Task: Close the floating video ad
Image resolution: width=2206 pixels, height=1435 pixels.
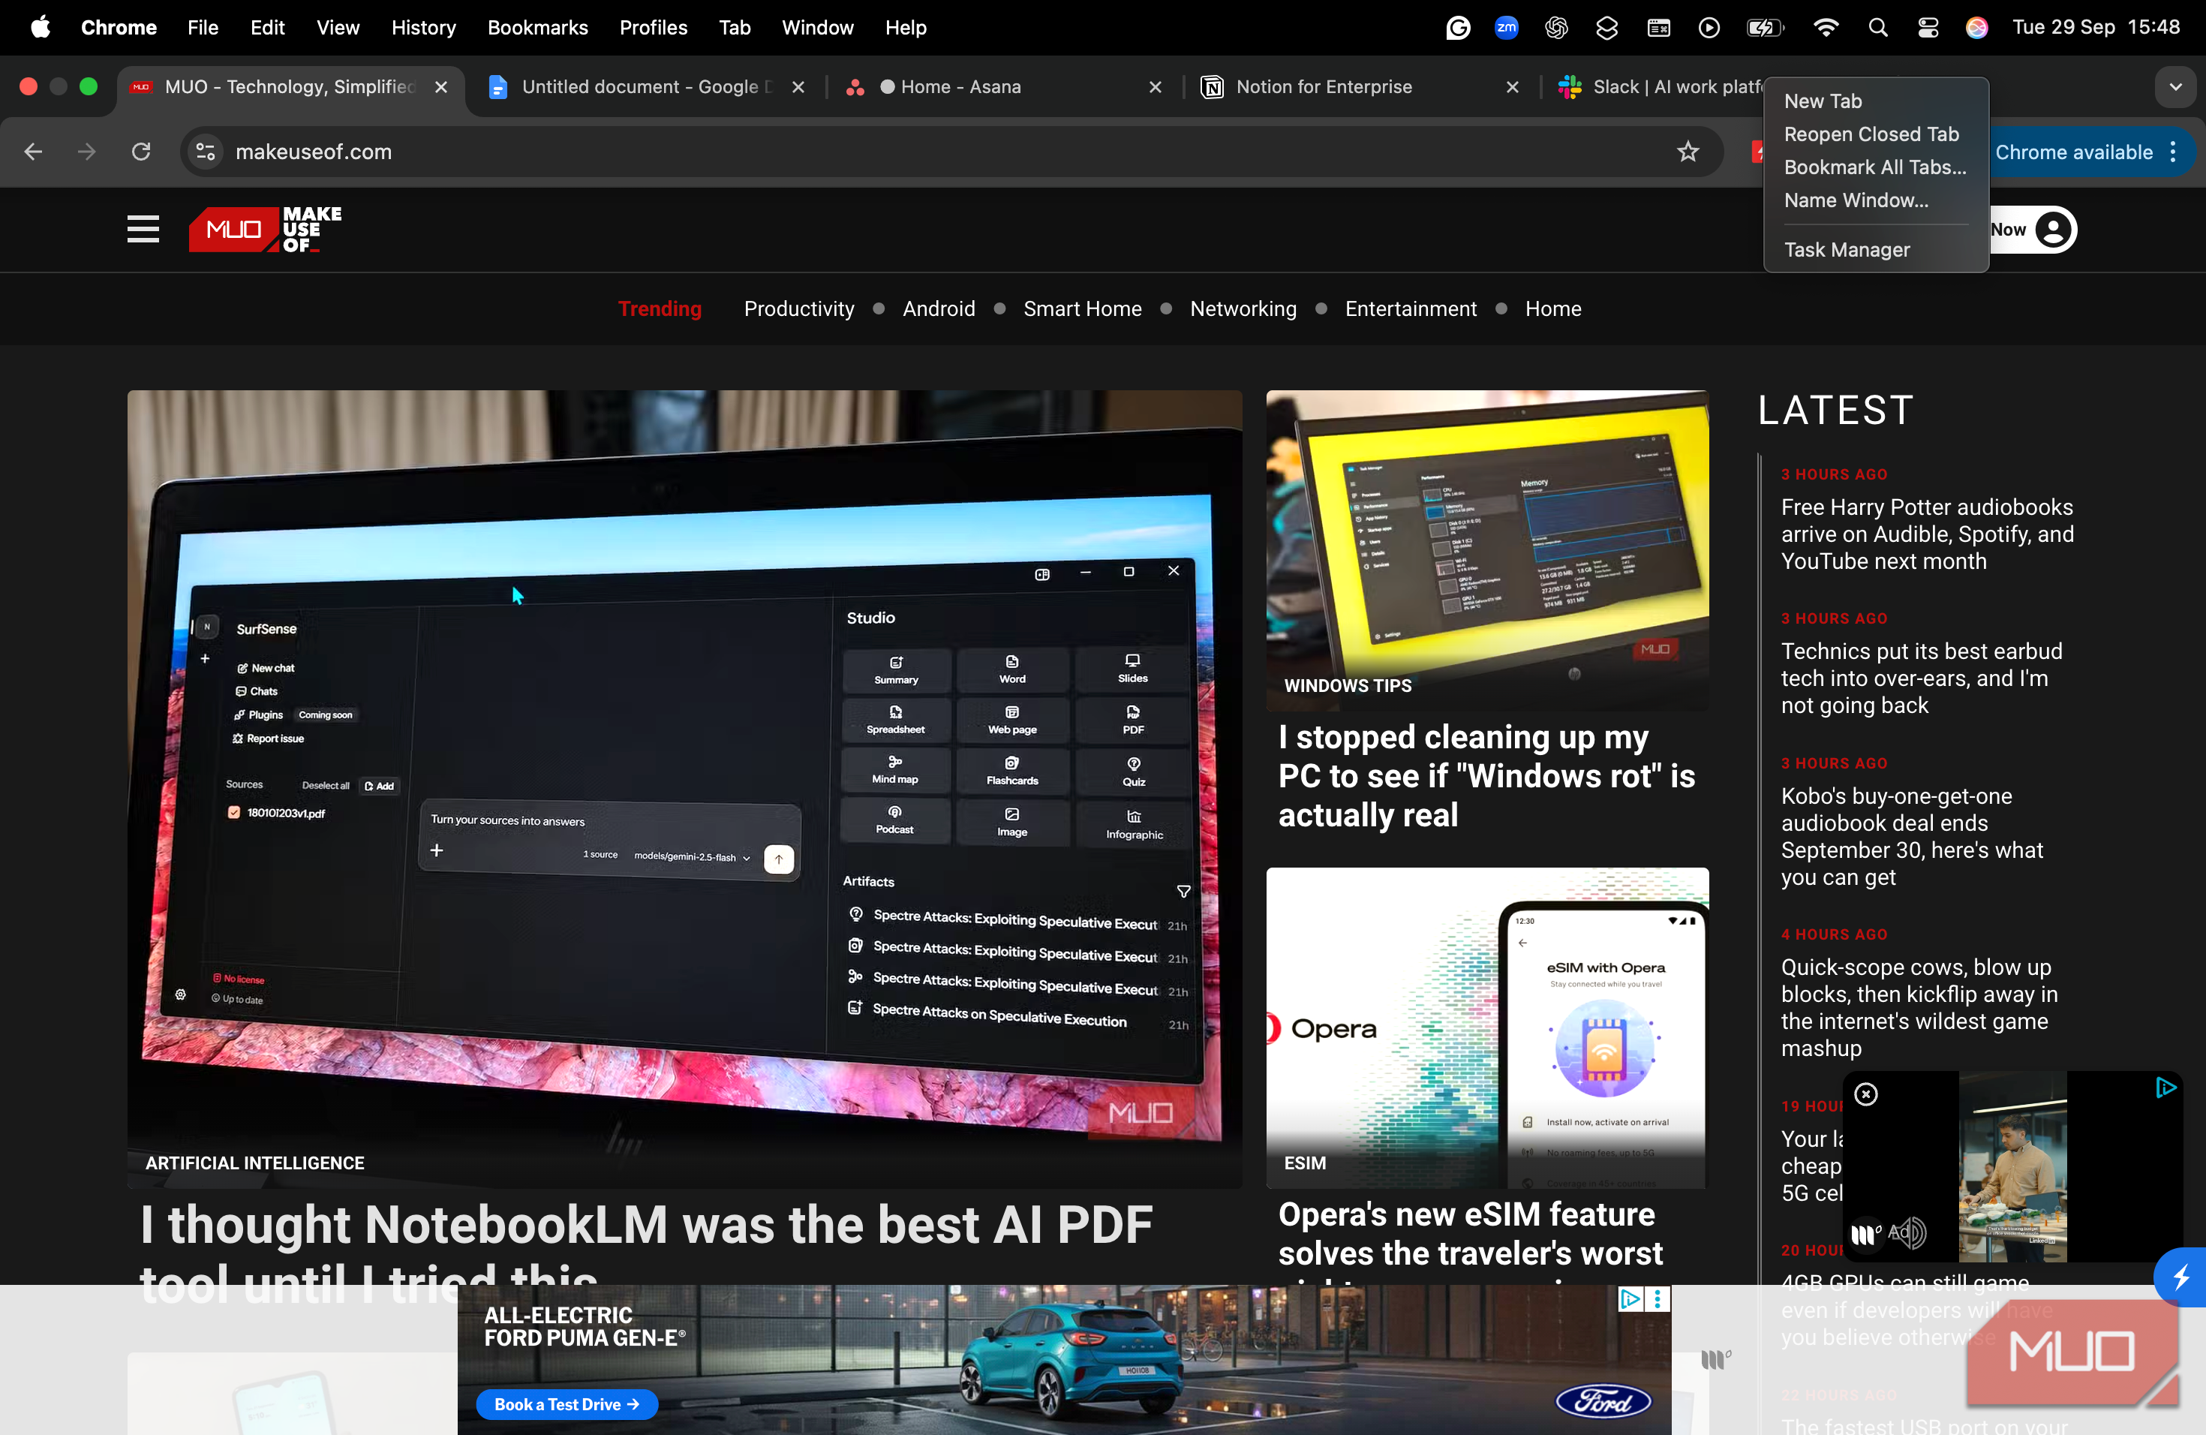Action: pyautogui.click(x=1866, y=1095)
